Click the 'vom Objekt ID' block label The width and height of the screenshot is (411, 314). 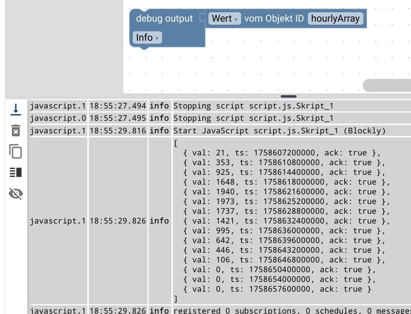pyautogui.click(x=274, y=19)
